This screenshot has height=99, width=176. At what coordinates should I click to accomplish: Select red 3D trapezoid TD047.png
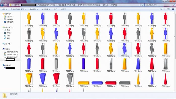[56, 80]
